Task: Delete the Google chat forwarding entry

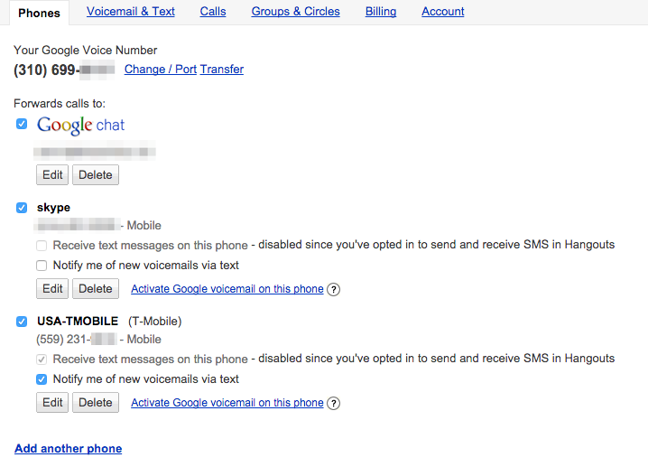Action: tap(96, 174)
